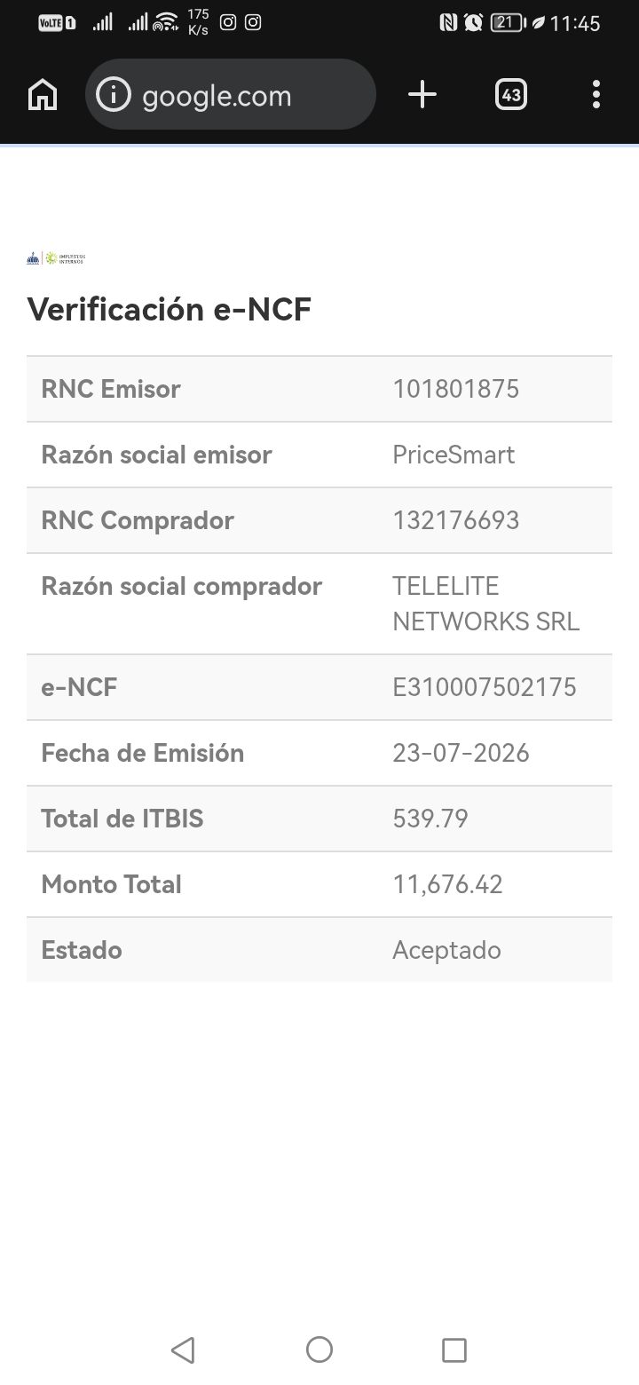Screen dimensions: 639x1385
Task: Tap the Android home circle button
Action: [x=319, y=1350]
